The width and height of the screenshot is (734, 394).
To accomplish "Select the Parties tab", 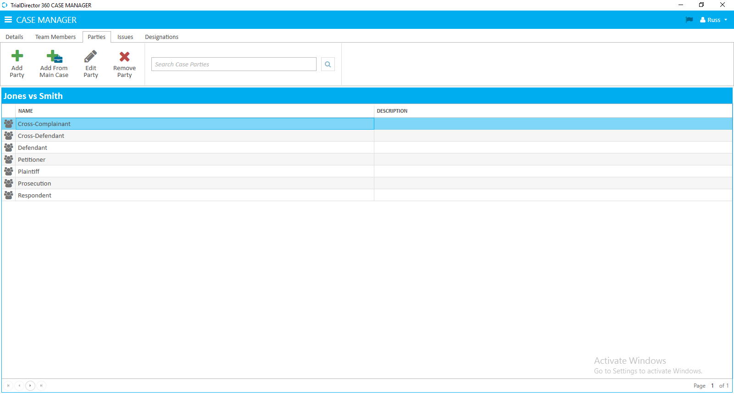I will click(96, 37).
